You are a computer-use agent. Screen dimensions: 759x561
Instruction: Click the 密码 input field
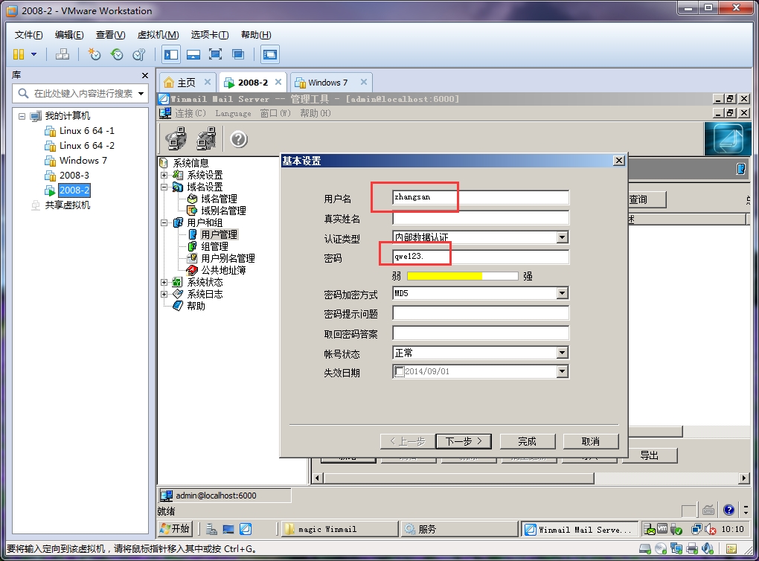481,257
